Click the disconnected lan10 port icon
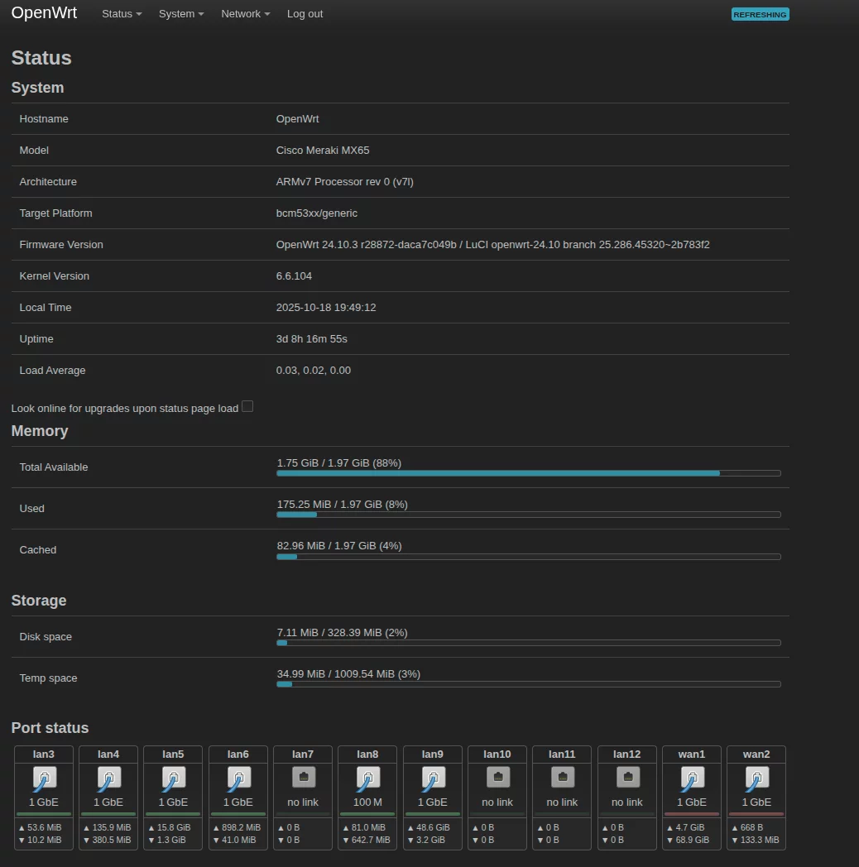859x867 pixels. point(497,778)
